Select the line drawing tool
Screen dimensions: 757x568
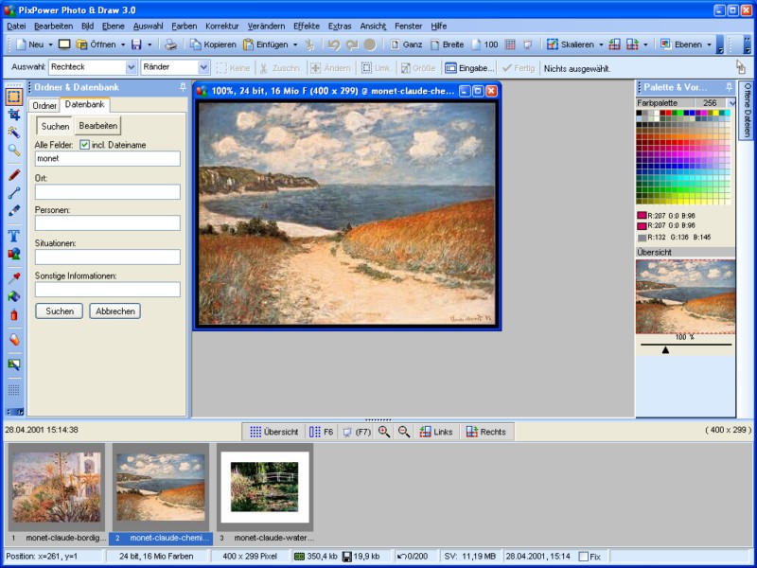point(14,193)
